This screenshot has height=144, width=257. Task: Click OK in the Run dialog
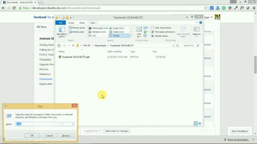32,136
